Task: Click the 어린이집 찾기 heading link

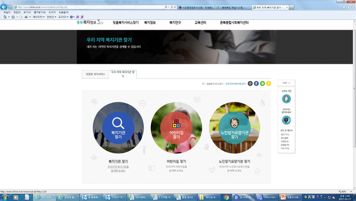Action: (176, 161)
